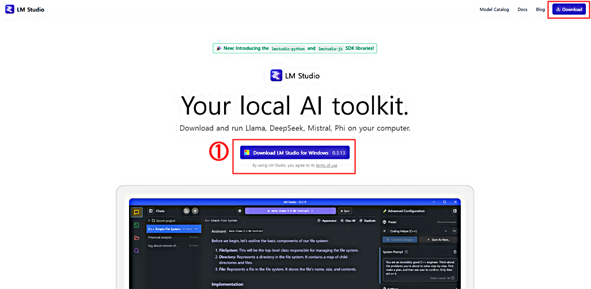Click the LM Studio app preview screenshot
Screen dimensions: 591x289
295,244
